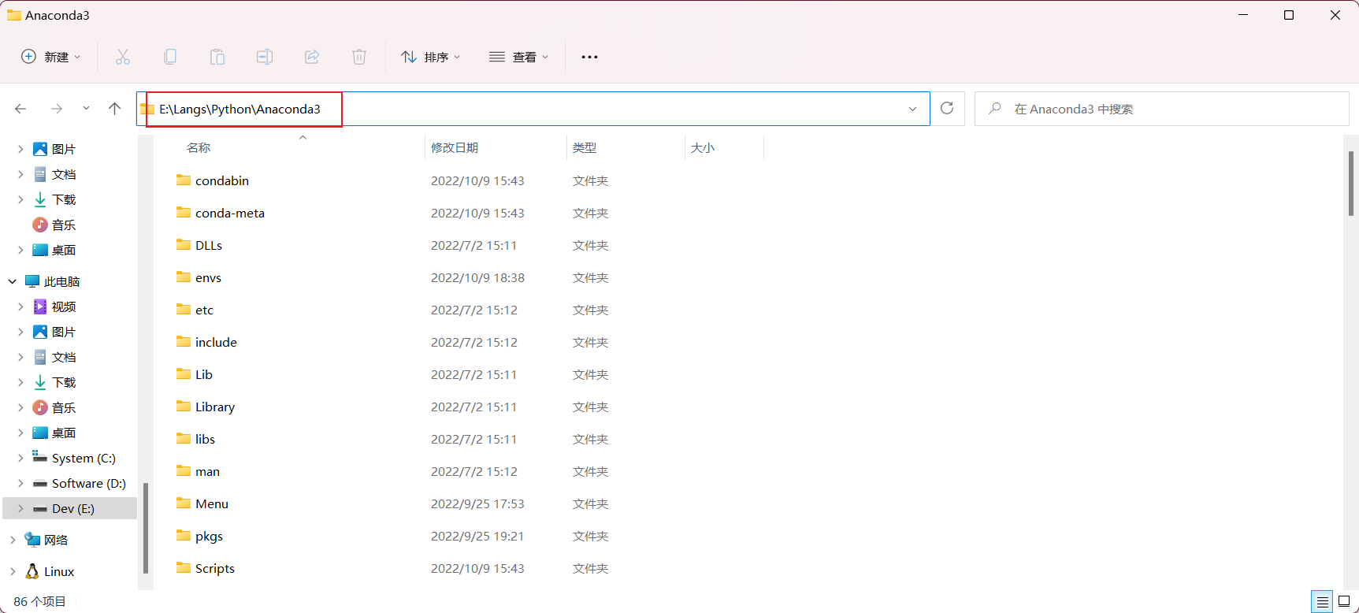Viewport: 1359px width, 613px height.
Task: Click envs date 2022/10/9 18:38
Action: 477,277
